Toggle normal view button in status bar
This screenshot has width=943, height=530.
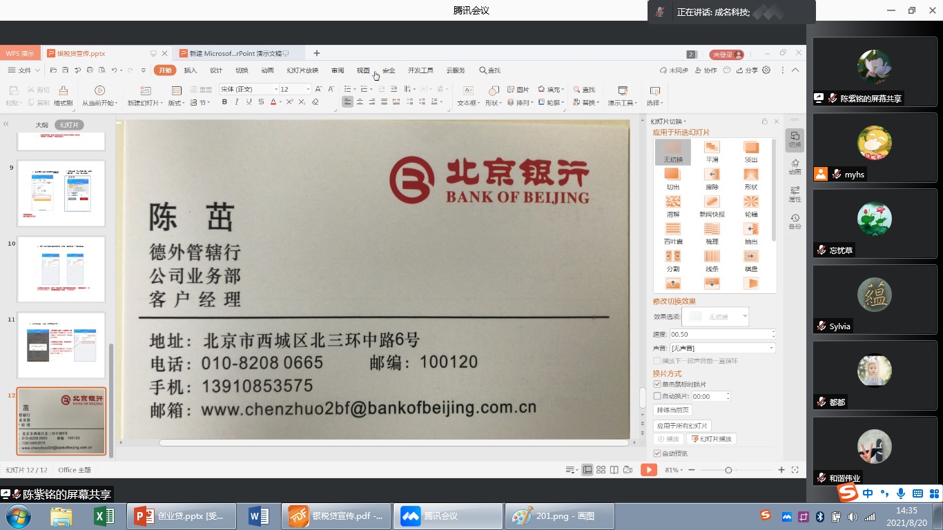pos(587,470)
